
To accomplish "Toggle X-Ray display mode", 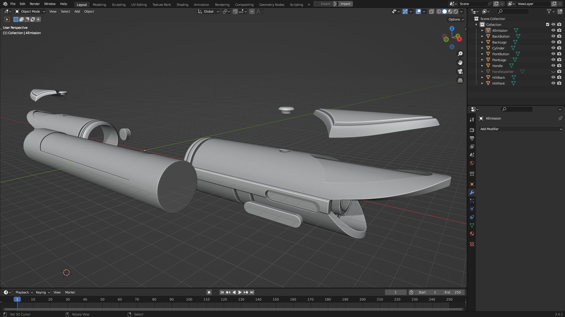I will click(x=431, y=11).
